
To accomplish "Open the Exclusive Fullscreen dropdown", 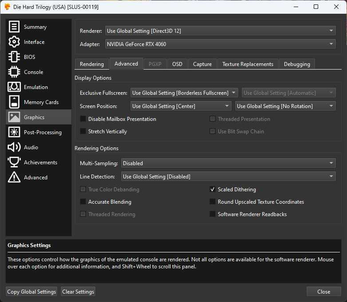I will click(184, 93).
